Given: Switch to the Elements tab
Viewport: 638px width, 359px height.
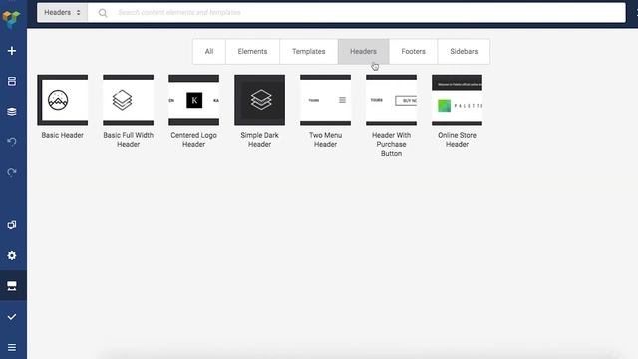Looking at the screenshot, I should point(252,51).
